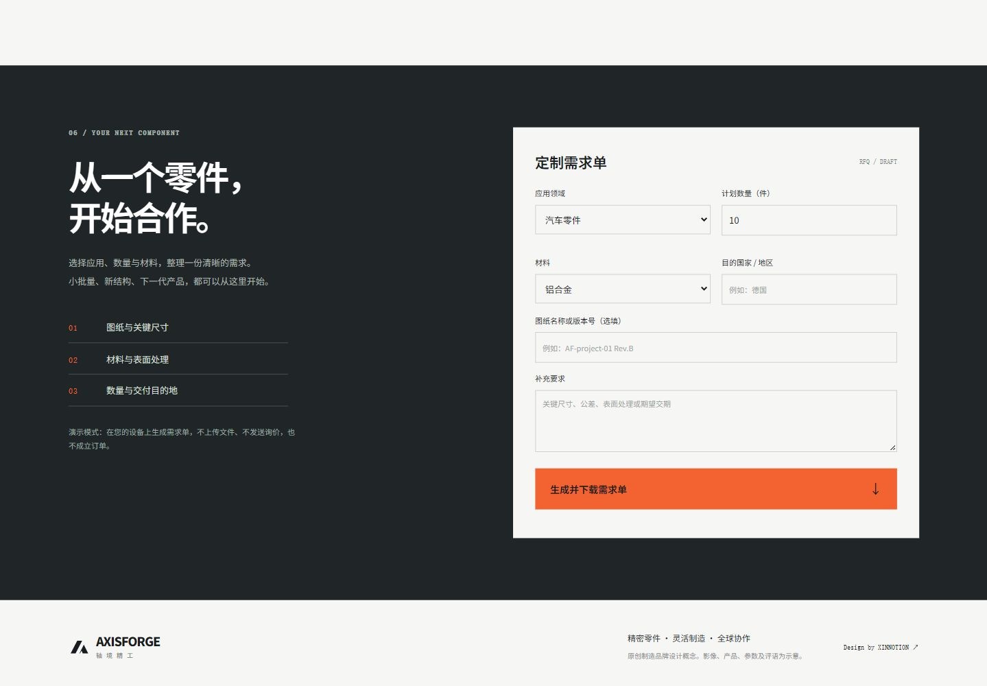Open the 应用领域 dropdown showing 汽车零件
Image resolution: width=987 pixels, height=686 pixels.
623,220
